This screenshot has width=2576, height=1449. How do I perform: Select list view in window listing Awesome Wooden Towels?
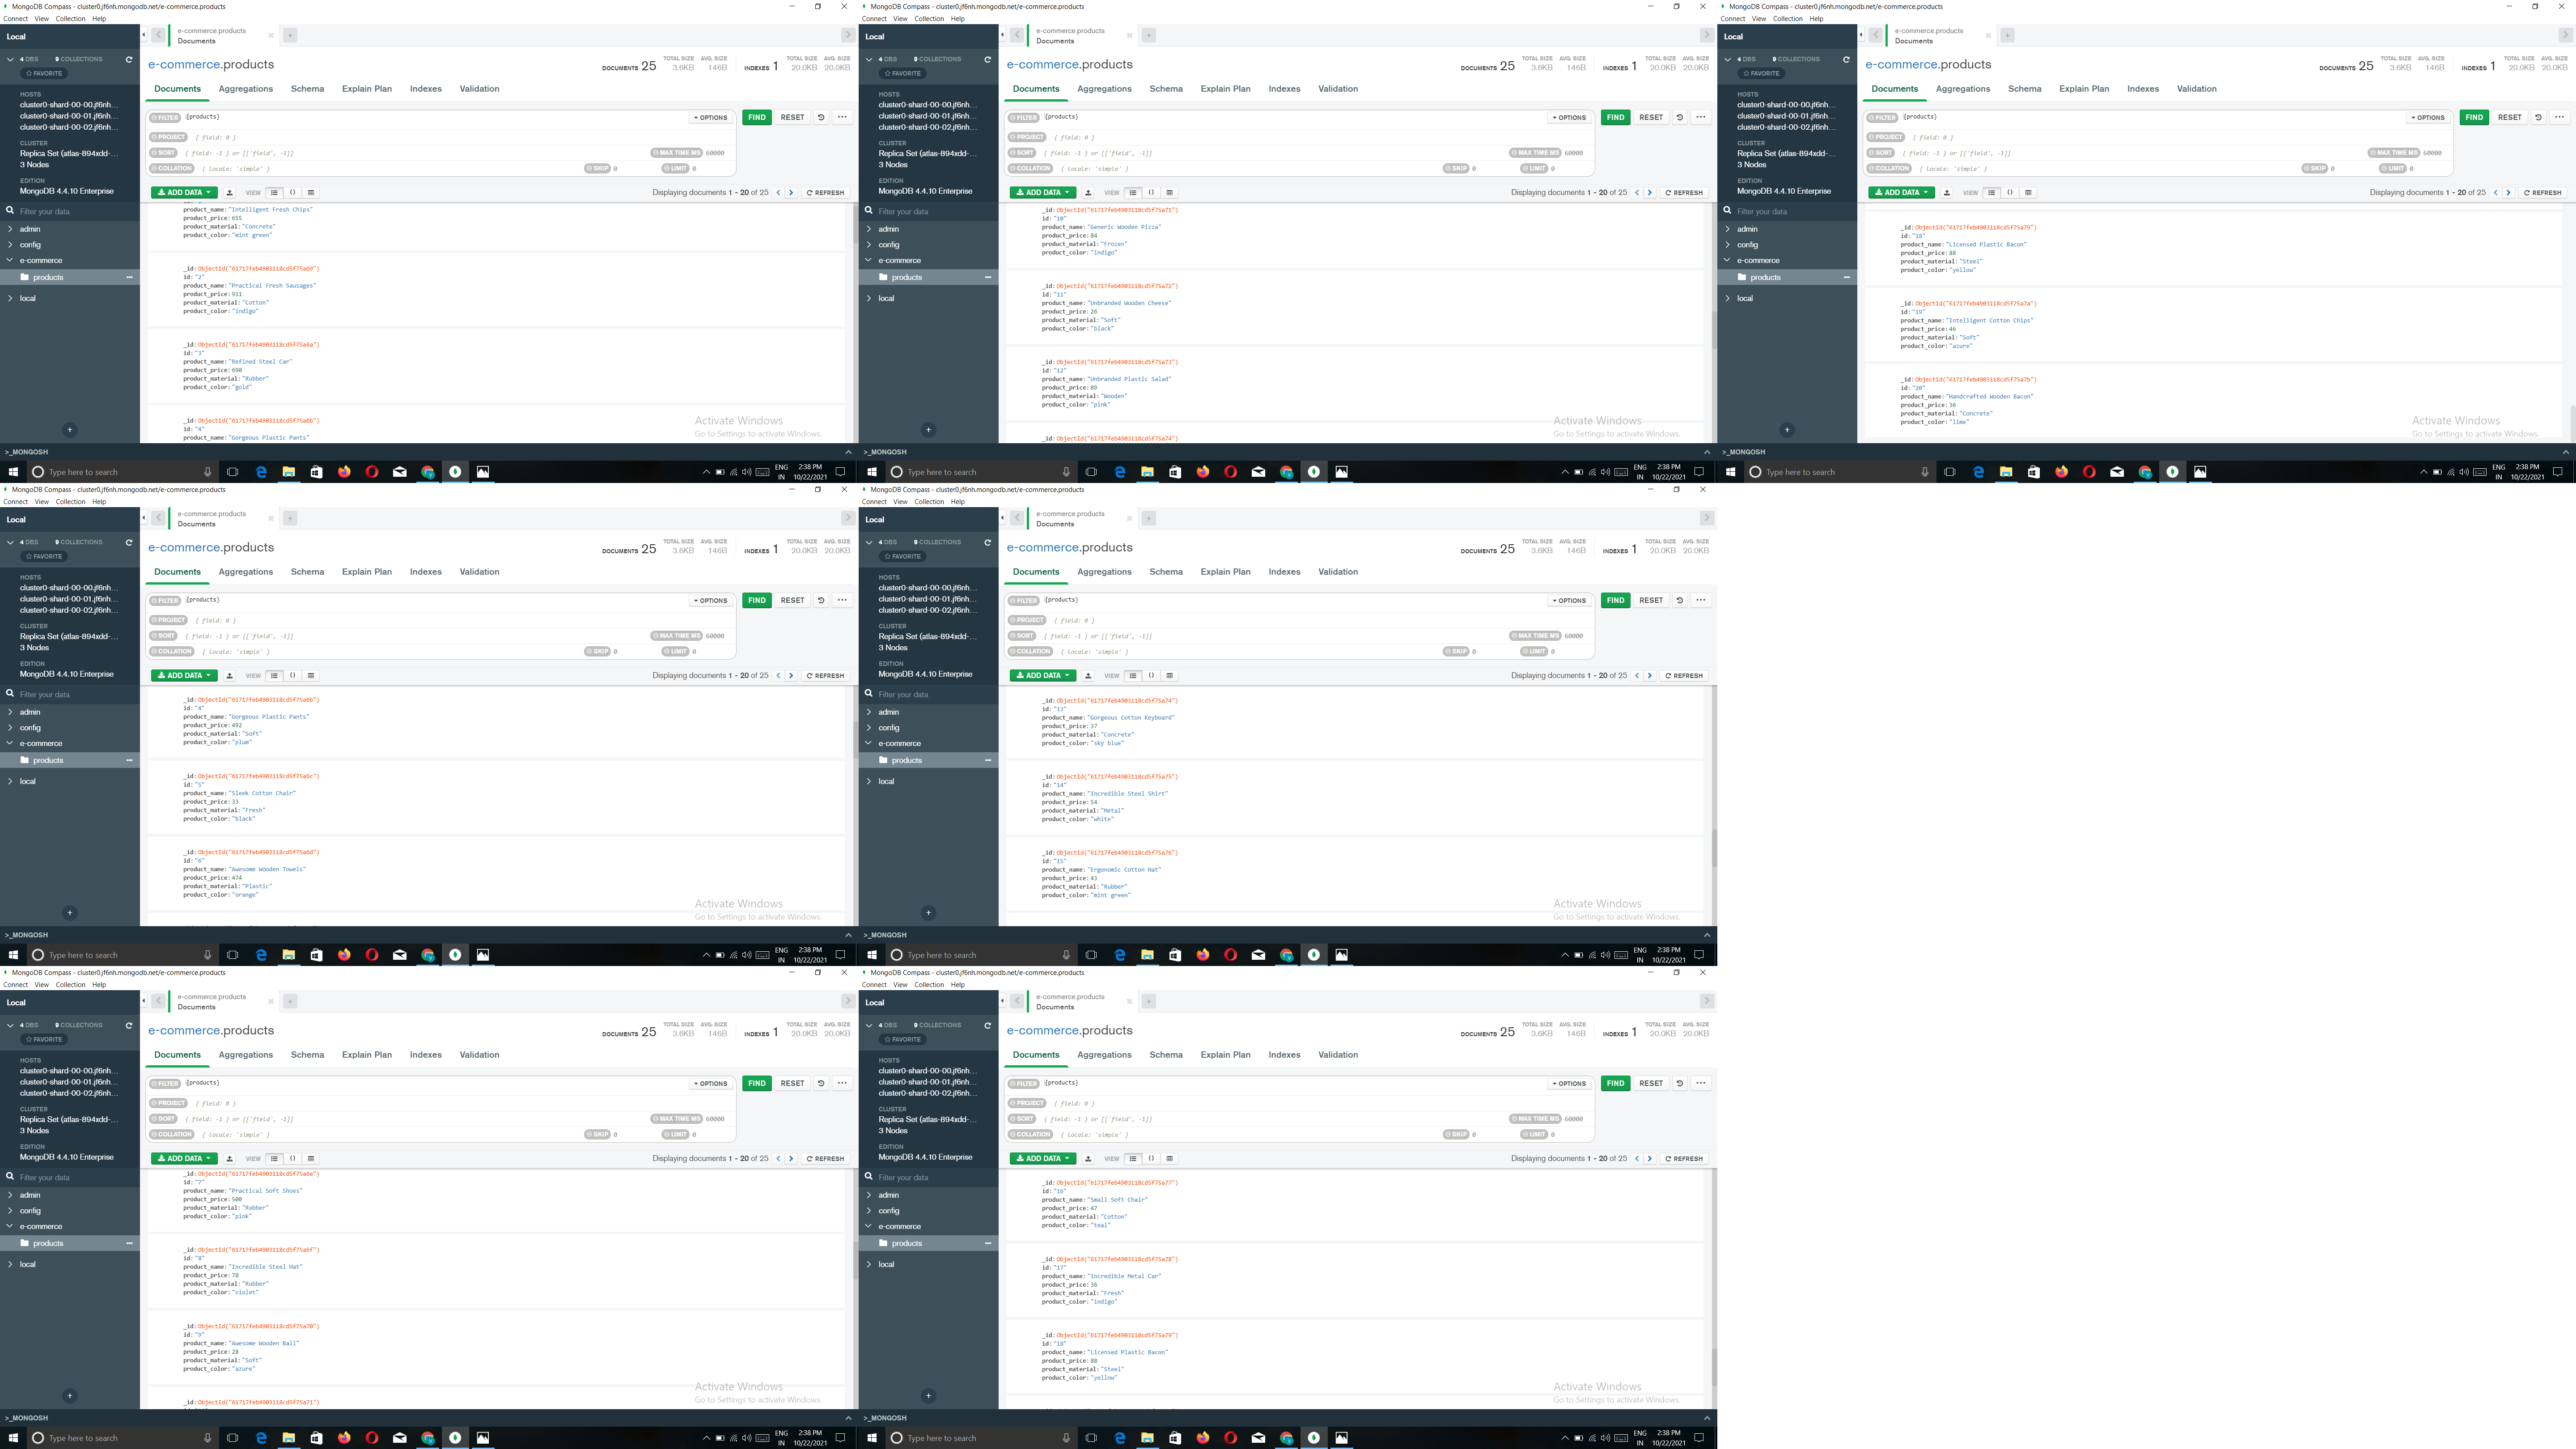(274, 676)
